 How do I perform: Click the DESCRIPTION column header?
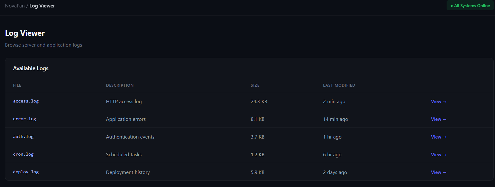(x=120, y=85)
